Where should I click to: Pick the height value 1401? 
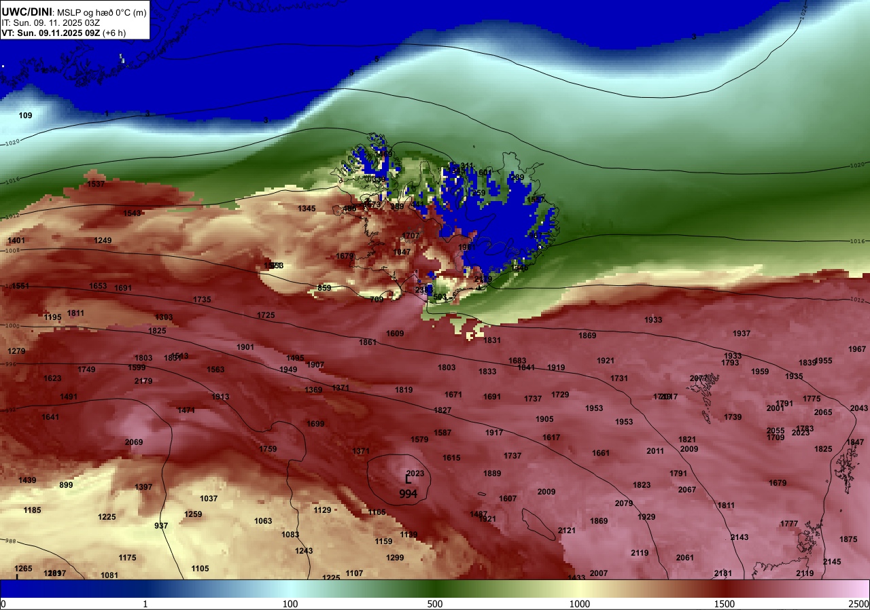pyautogui.click(x=16, y=241)
